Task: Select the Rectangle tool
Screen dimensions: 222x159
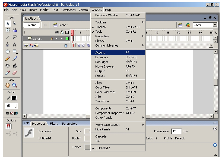Action: click(x=15, y=51)
